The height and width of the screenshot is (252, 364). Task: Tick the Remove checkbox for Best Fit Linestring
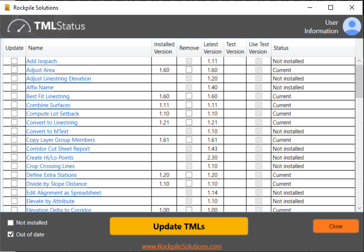[x=189, y=96]
